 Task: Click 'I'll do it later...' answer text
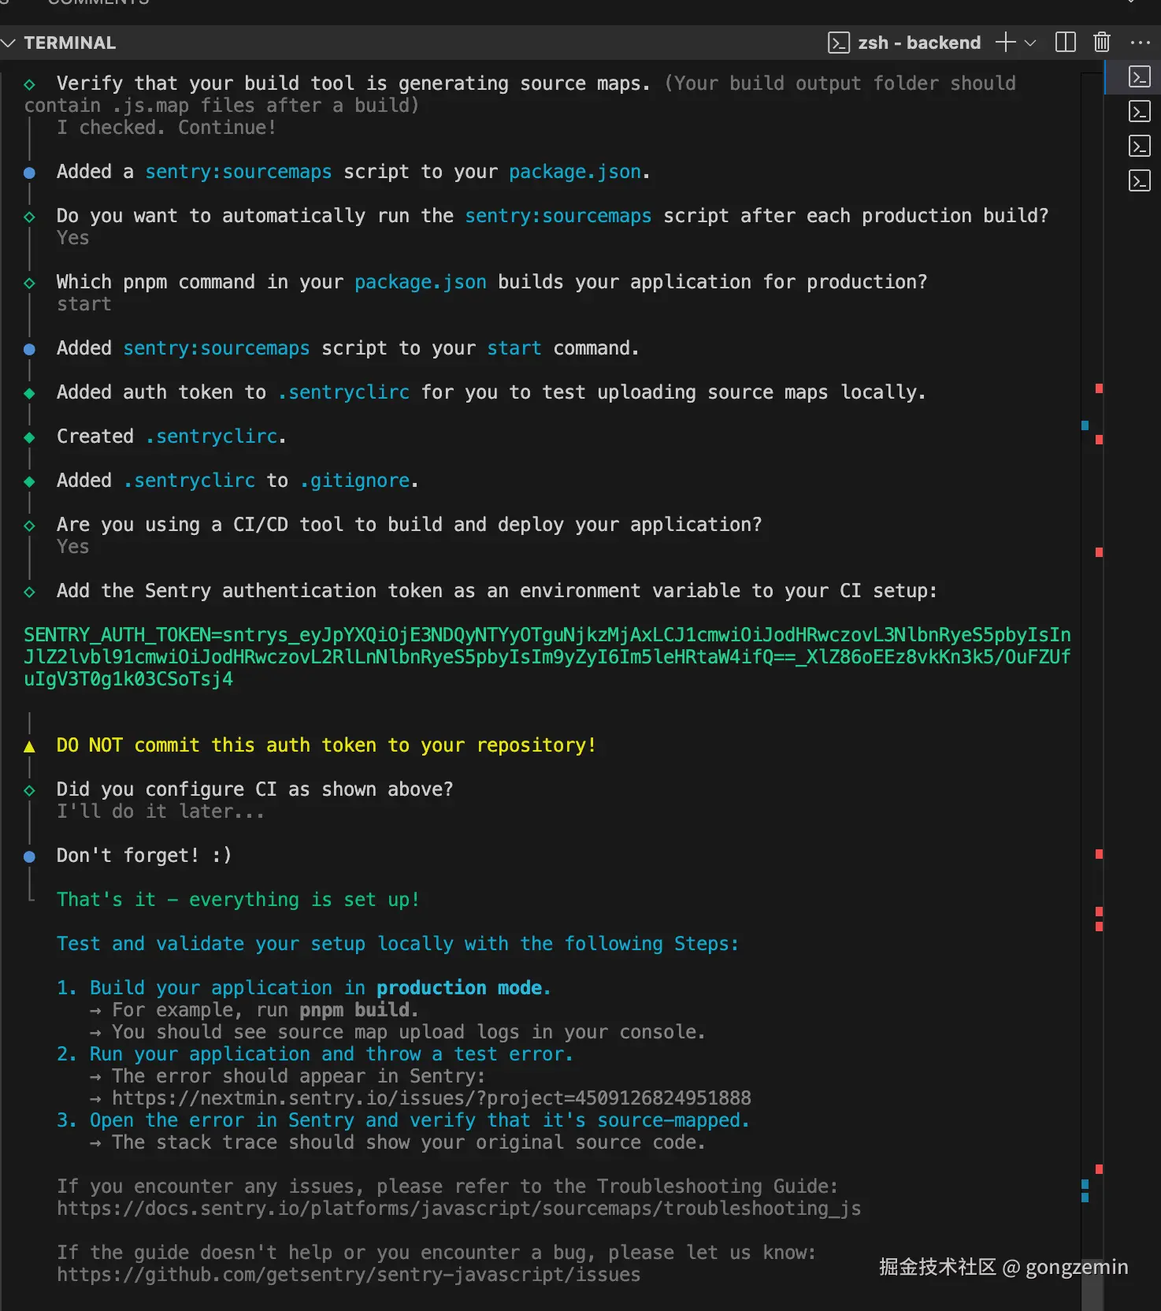coord(161,811)
